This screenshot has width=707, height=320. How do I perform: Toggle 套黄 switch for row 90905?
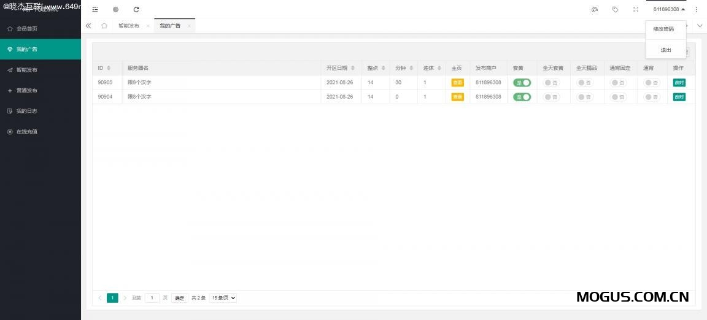tap(522, 82)
